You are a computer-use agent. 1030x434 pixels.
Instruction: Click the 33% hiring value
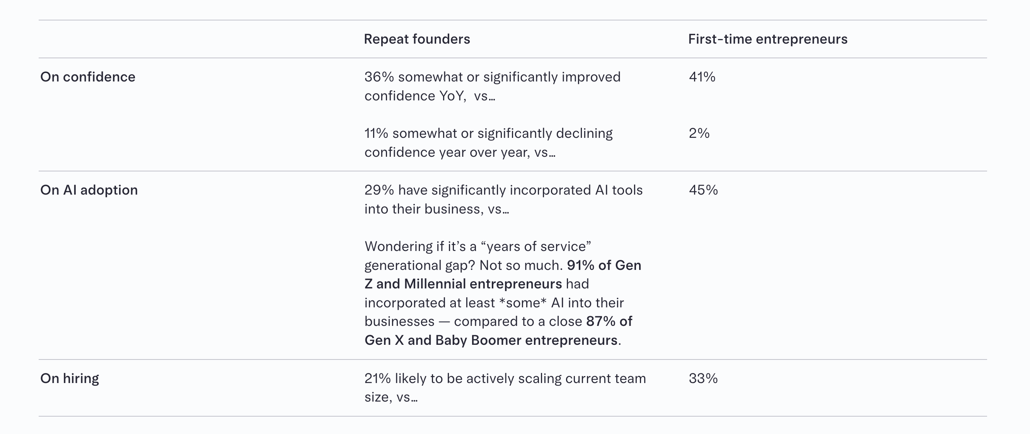(703, 378)
